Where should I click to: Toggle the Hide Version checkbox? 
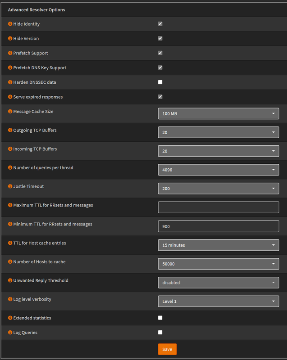coord(160,38)
